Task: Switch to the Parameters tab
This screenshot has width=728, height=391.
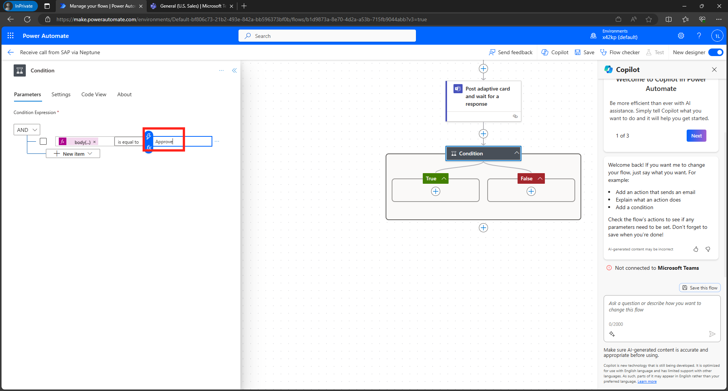Action: (27, 94)
